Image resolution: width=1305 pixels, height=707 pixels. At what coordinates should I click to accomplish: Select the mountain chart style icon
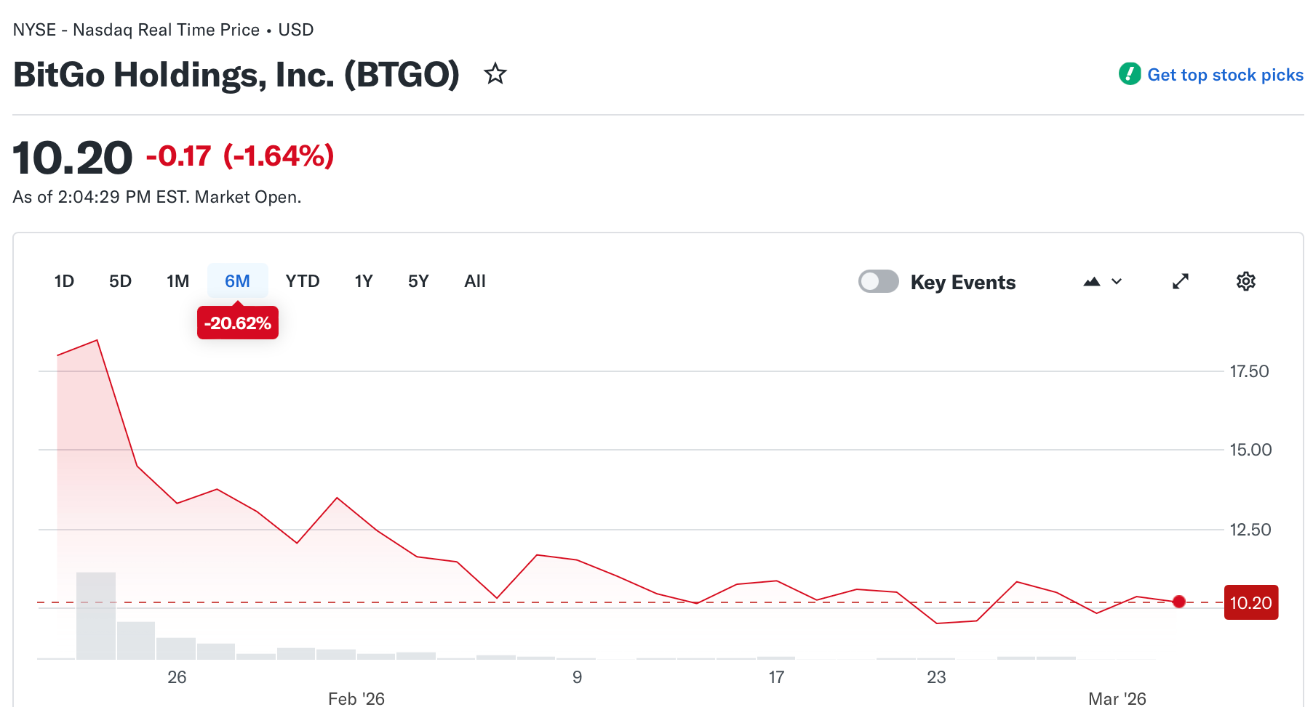(x=1092, y=281)
